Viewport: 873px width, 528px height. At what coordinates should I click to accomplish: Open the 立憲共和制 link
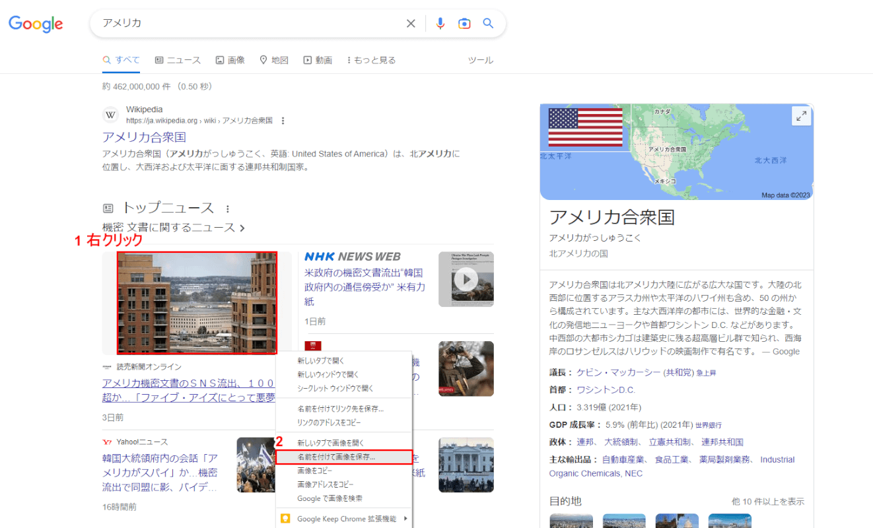[670, 442]
